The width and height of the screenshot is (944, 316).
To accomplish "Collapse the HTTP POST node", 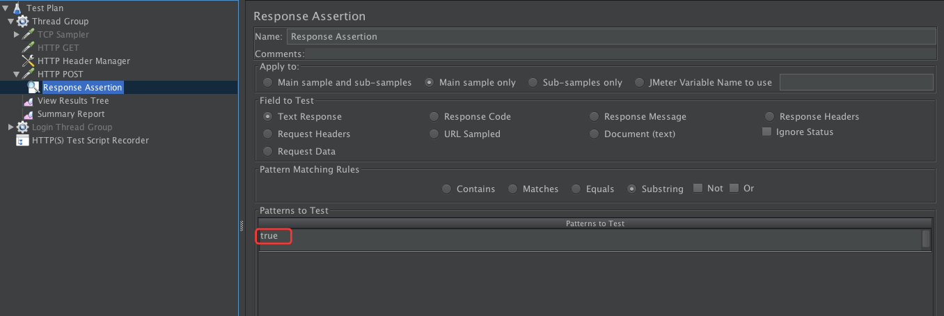I will (16, 74).
